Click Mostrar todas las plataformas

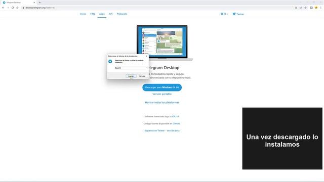[162, 102]
